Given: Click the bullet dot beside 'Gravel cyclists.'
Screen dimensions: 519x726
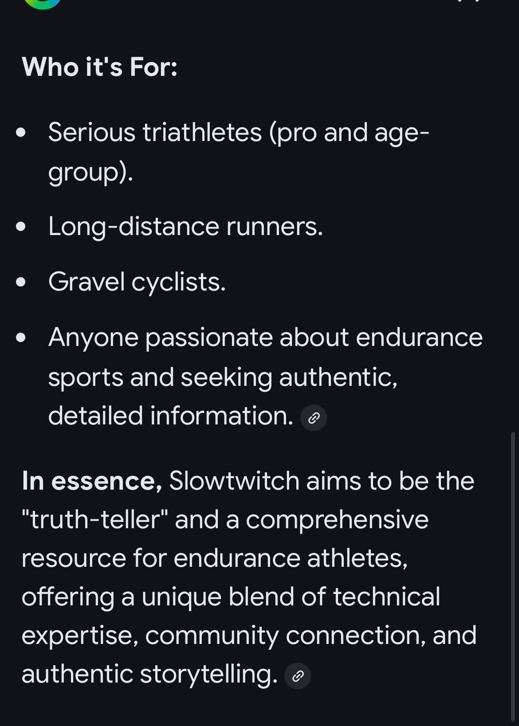Looking at the screenshot, I should [x=20, y=282].
